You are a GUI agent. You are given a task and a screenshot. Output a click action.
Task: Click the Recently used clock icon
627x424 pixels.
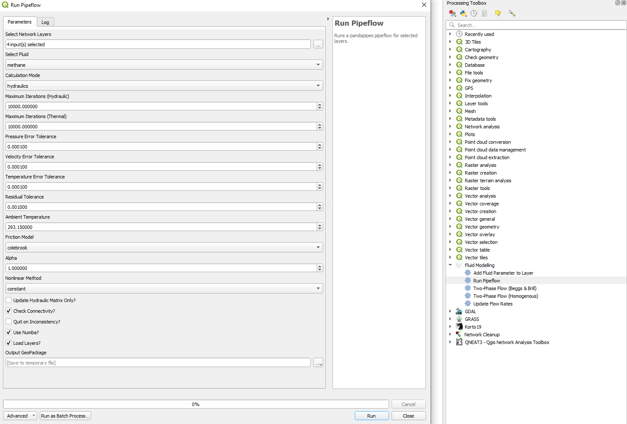pyautogui.click(x=459, y=34)
